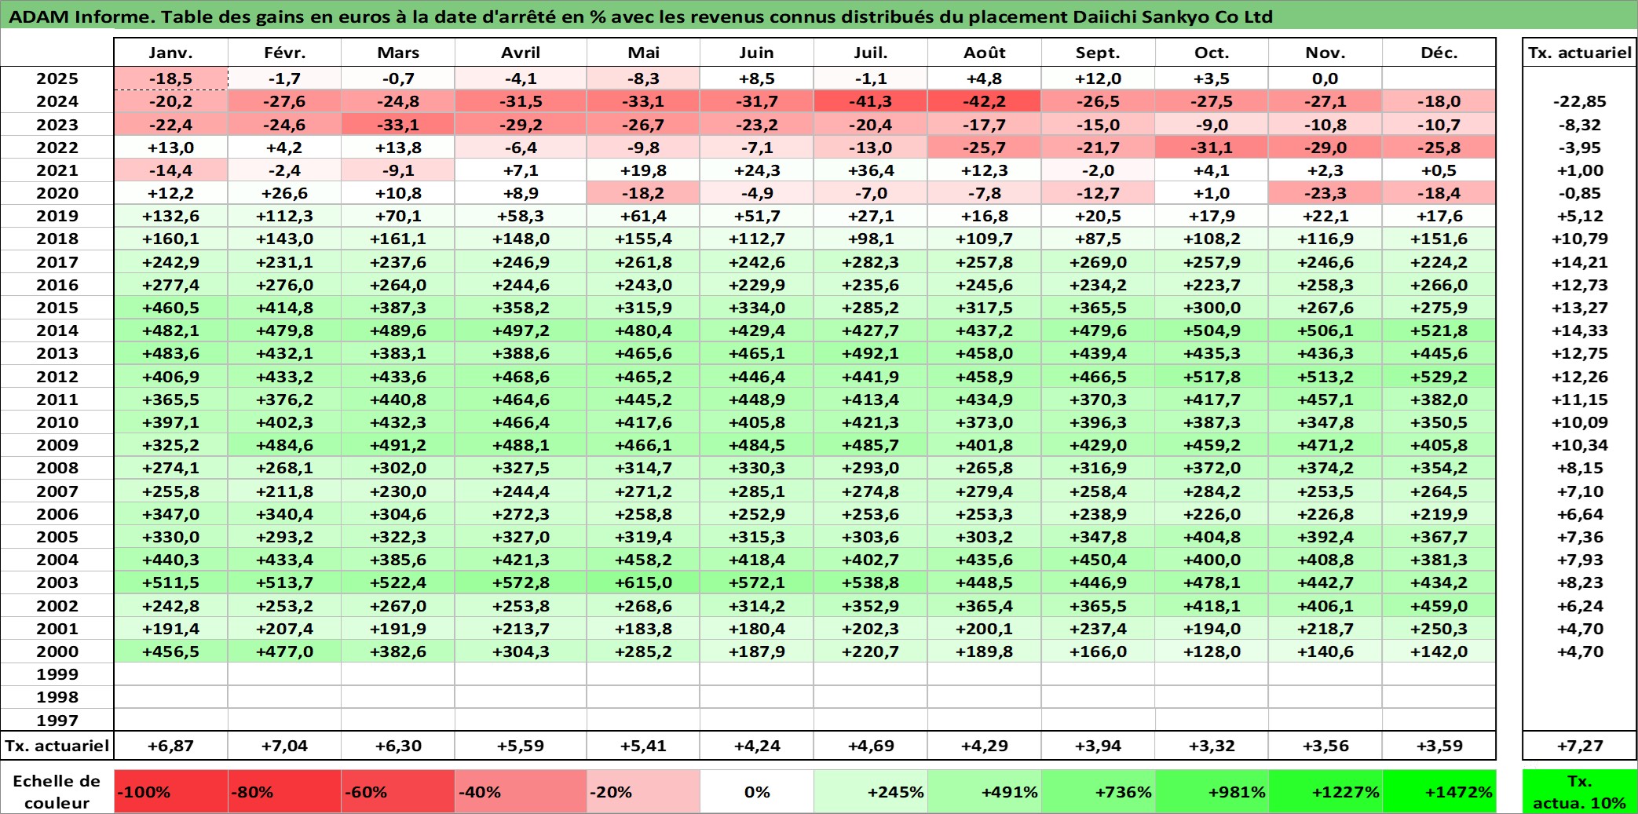This screenshot has width=1638, height=814.
Task: Click the +572,8 cell for Avril 2003
Action: pos(521,582)
